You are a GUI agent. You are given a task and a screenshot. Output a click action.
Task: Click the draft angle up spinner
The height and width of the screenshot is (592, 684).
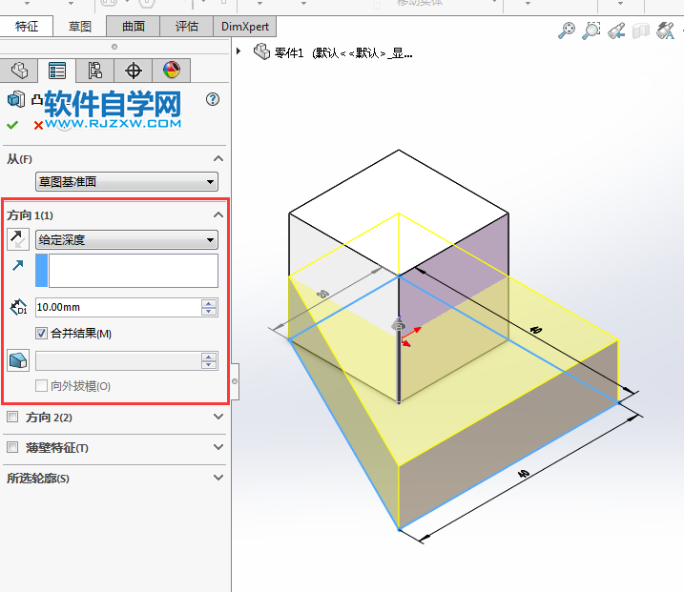[209, 357]
